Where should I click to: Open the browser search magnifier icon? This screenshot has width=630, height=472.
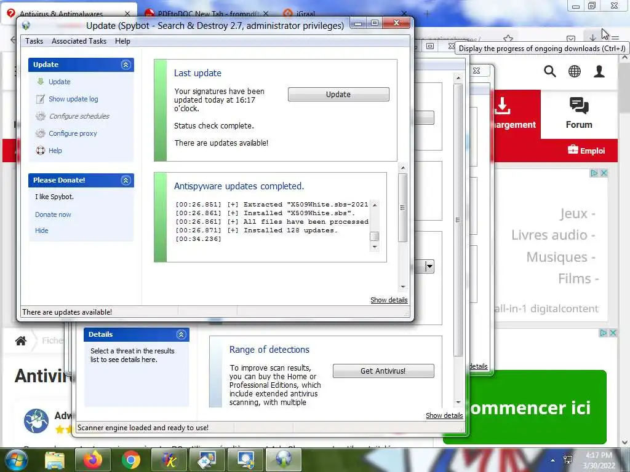549,71
